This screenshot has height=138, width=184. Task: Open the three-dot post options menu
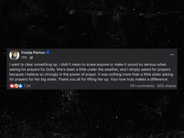coord(172,55)
